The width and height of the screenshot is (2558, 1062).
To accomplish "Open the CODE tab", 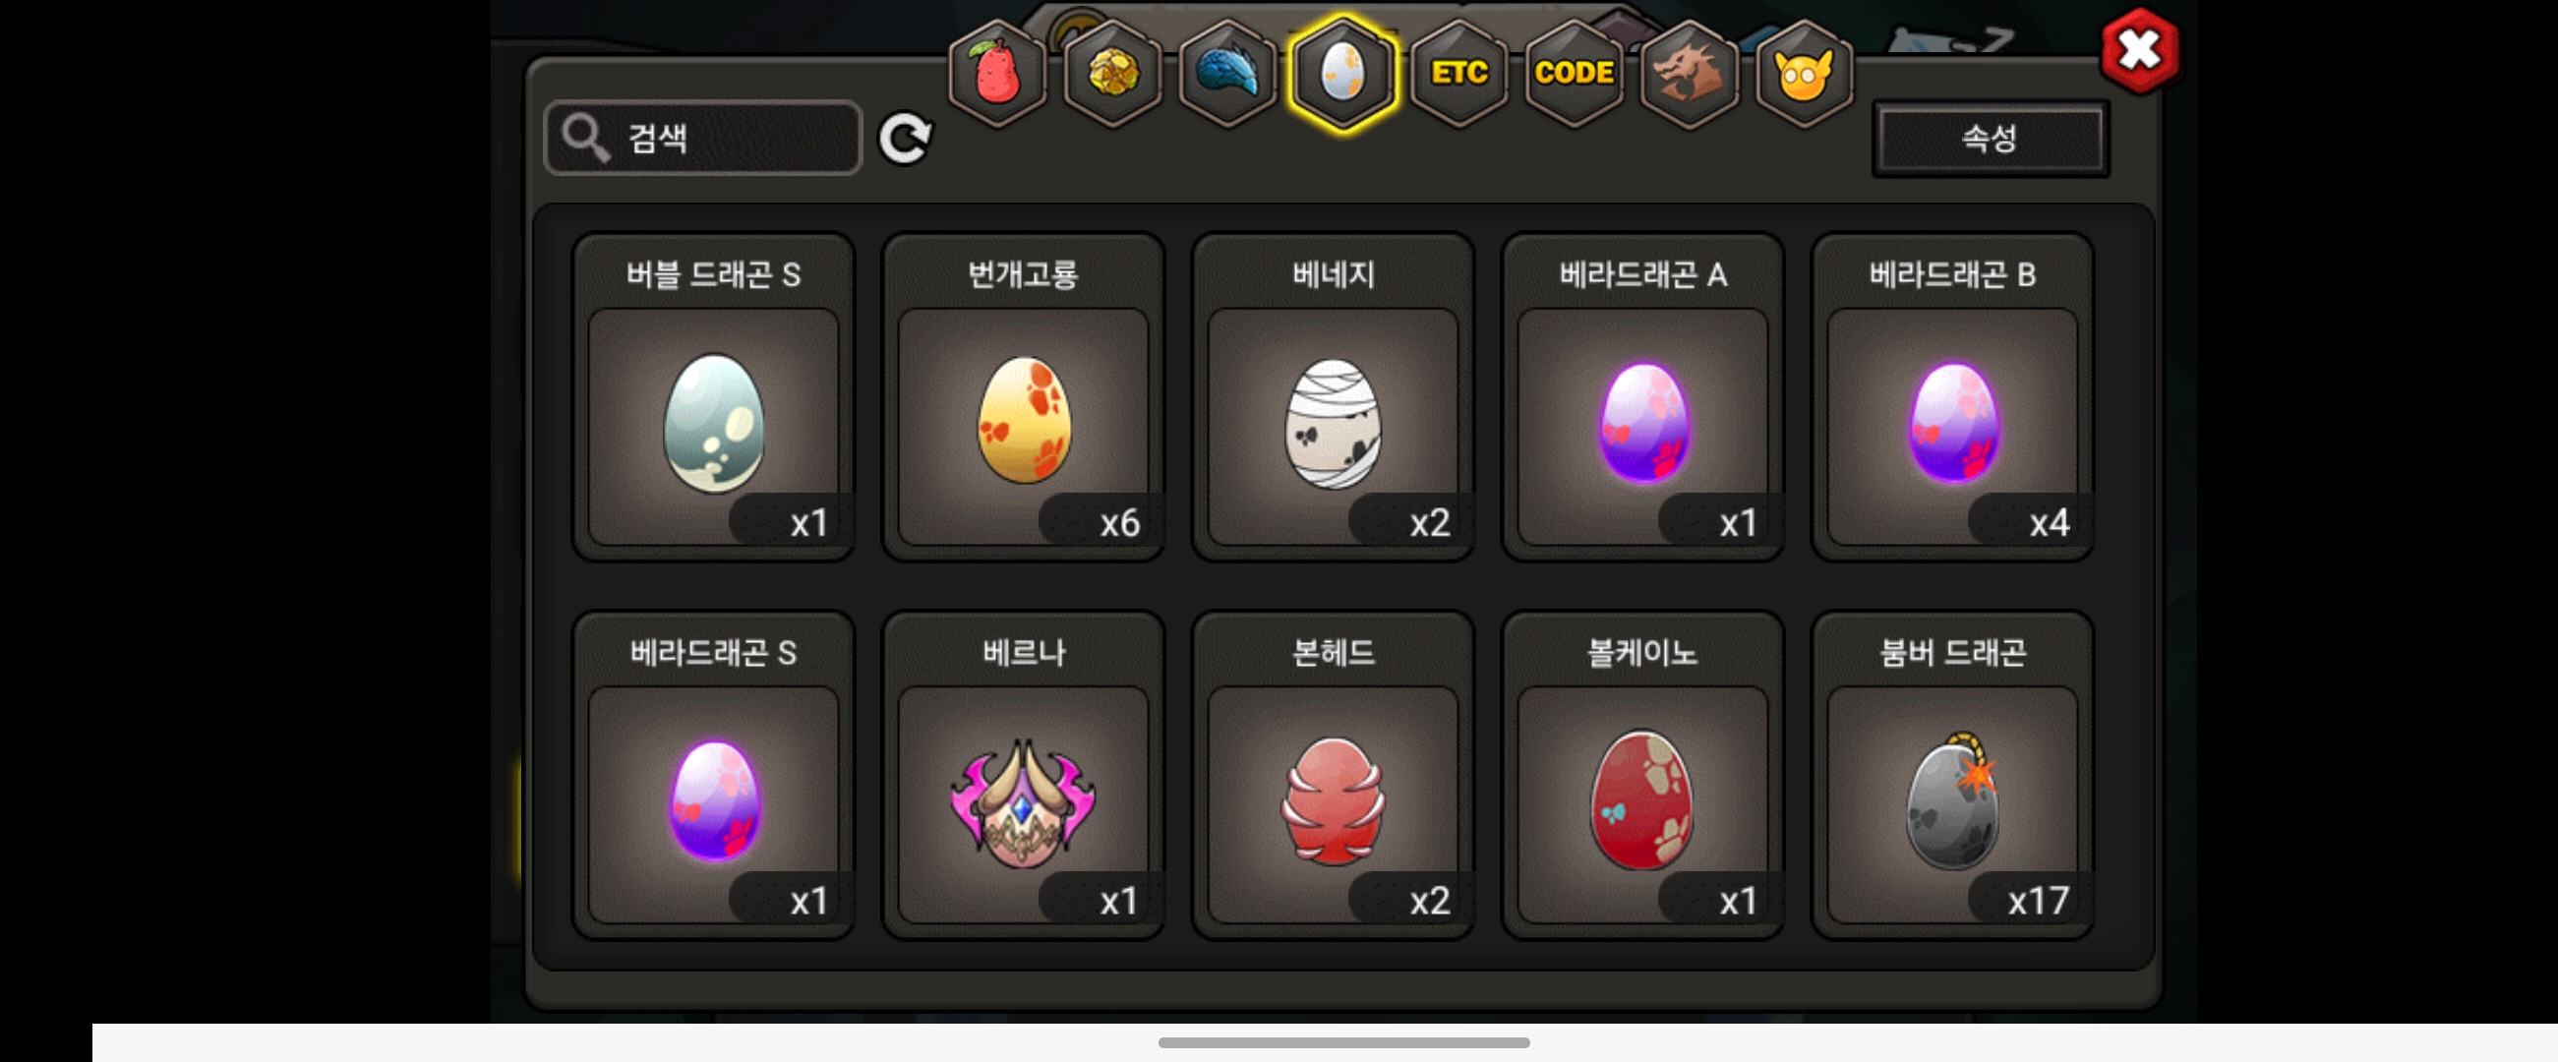I will coord(1574,74).
